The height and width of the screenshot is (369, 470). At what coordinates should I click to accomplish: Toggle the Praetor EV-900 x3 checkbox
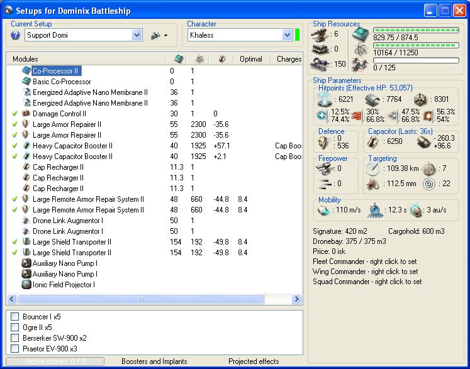[15, 348]
